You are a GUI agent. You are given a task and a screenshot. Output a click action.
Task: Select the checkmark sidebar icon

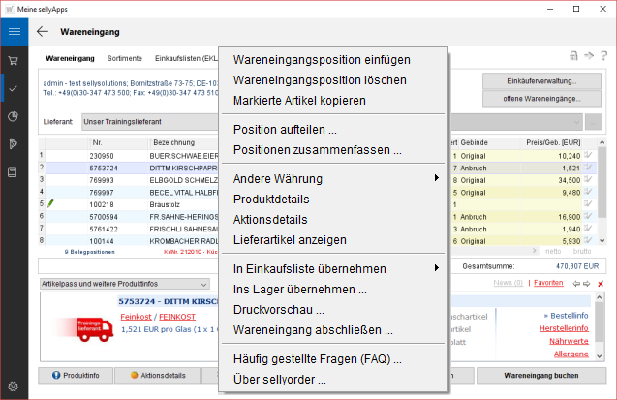[x=14, y=88]
